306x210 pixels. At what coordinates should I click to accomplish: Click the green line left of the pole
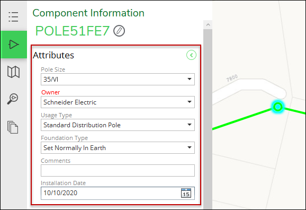(x=242, y=119)
